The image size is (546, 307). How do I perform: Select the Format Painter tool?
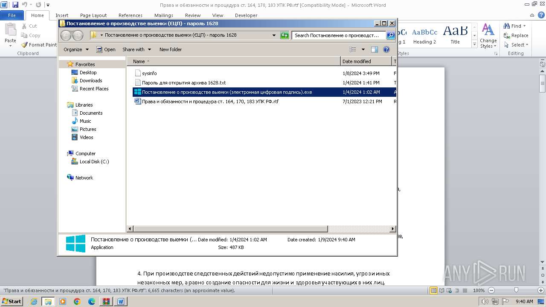[x=39, y=45]
